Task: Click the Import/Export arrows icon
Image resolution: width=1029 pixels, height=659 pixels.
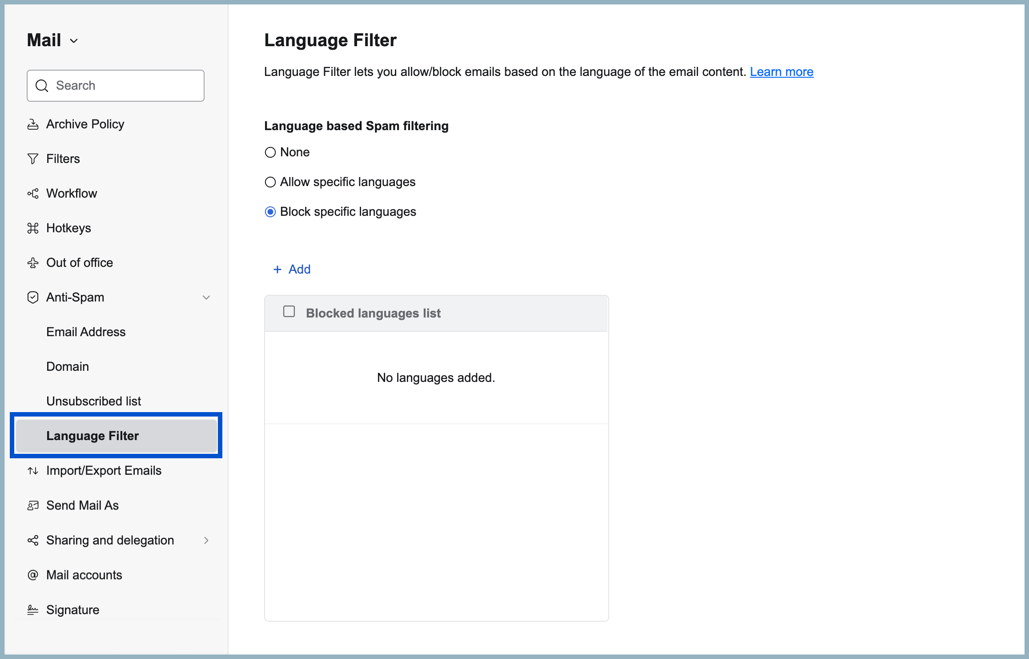Action: pos(33,471)
